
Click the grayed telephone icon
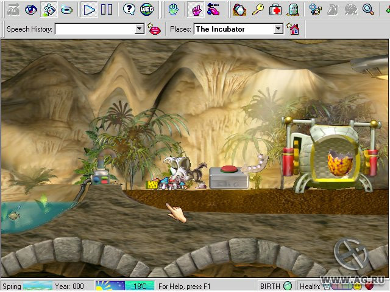click(13, 10)
